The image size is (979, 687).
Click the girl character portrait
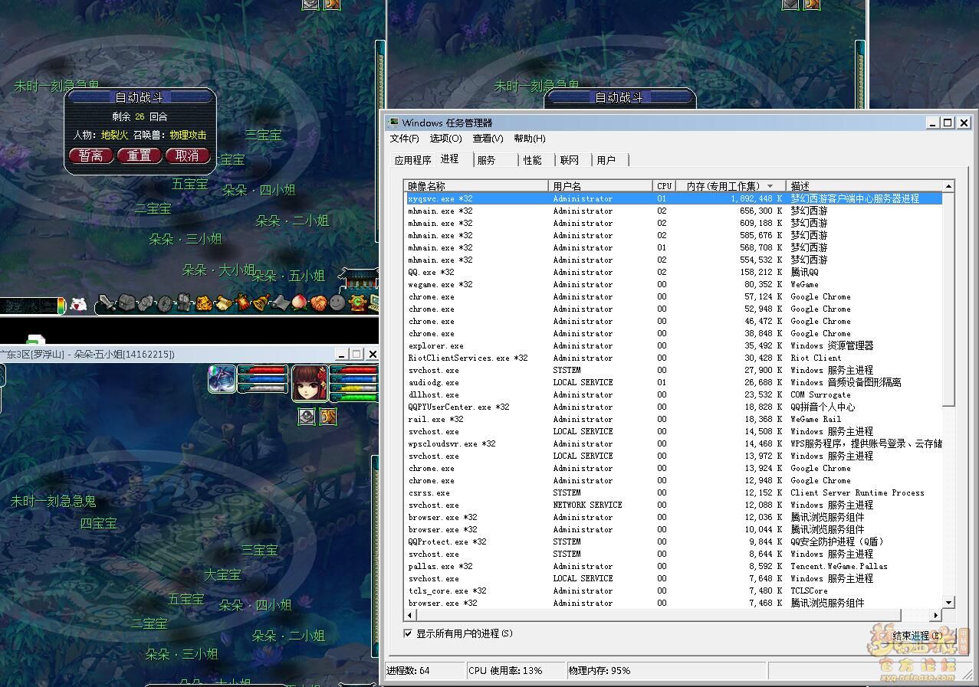pyautogui.click(x=310, y=383)
